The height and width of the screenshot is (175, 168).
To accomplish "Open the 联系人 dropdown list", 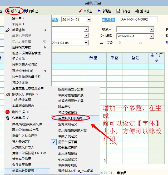I will pyautogui.click(x=152, y=29).
